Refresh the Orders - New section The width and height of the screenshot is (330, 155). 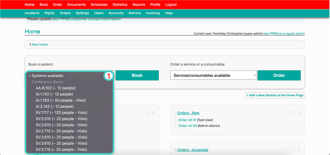point(288,113)
